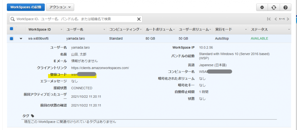Open the clients.amazonworkspaces.com link

point(100,68)
